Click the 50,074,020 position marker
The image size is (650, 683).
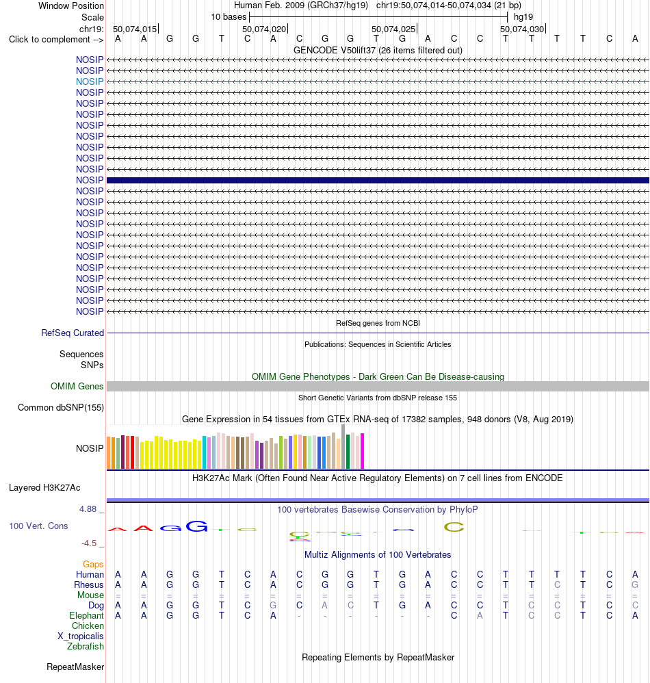pos(264,29)
